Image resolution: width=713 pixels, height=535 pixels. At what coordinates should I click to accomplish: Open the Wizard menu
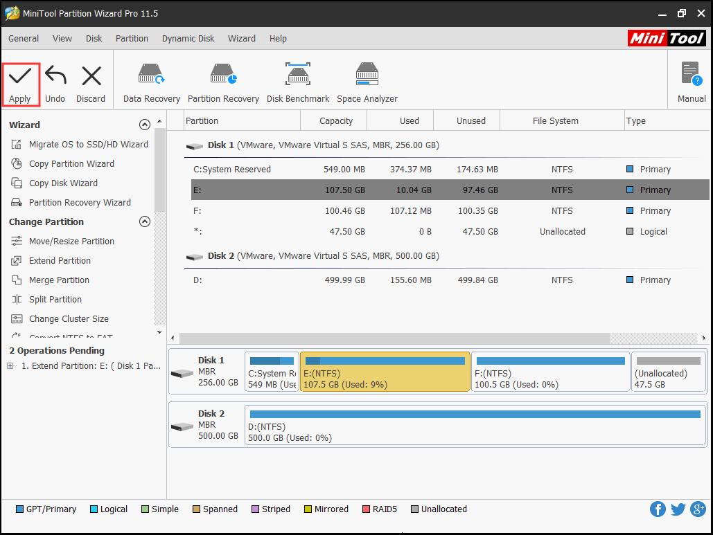[x=242, y=39]
